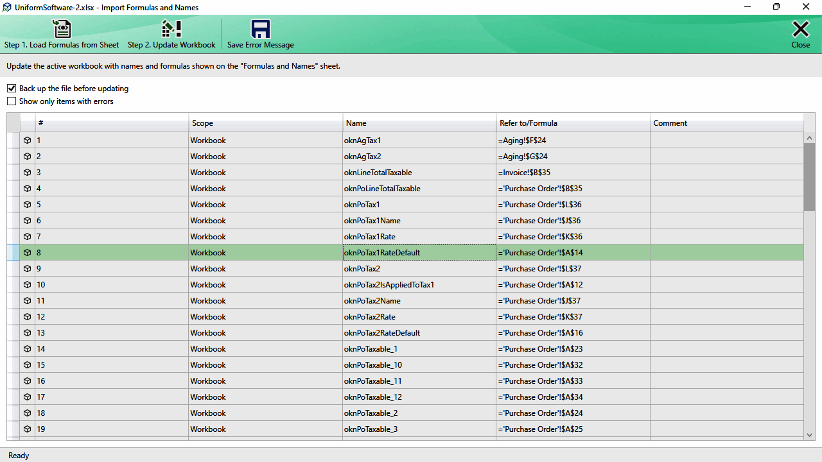Click the Close X icon in toolbar
The height and width of the screenshot is (462, 822).
(x=801, y=29)
